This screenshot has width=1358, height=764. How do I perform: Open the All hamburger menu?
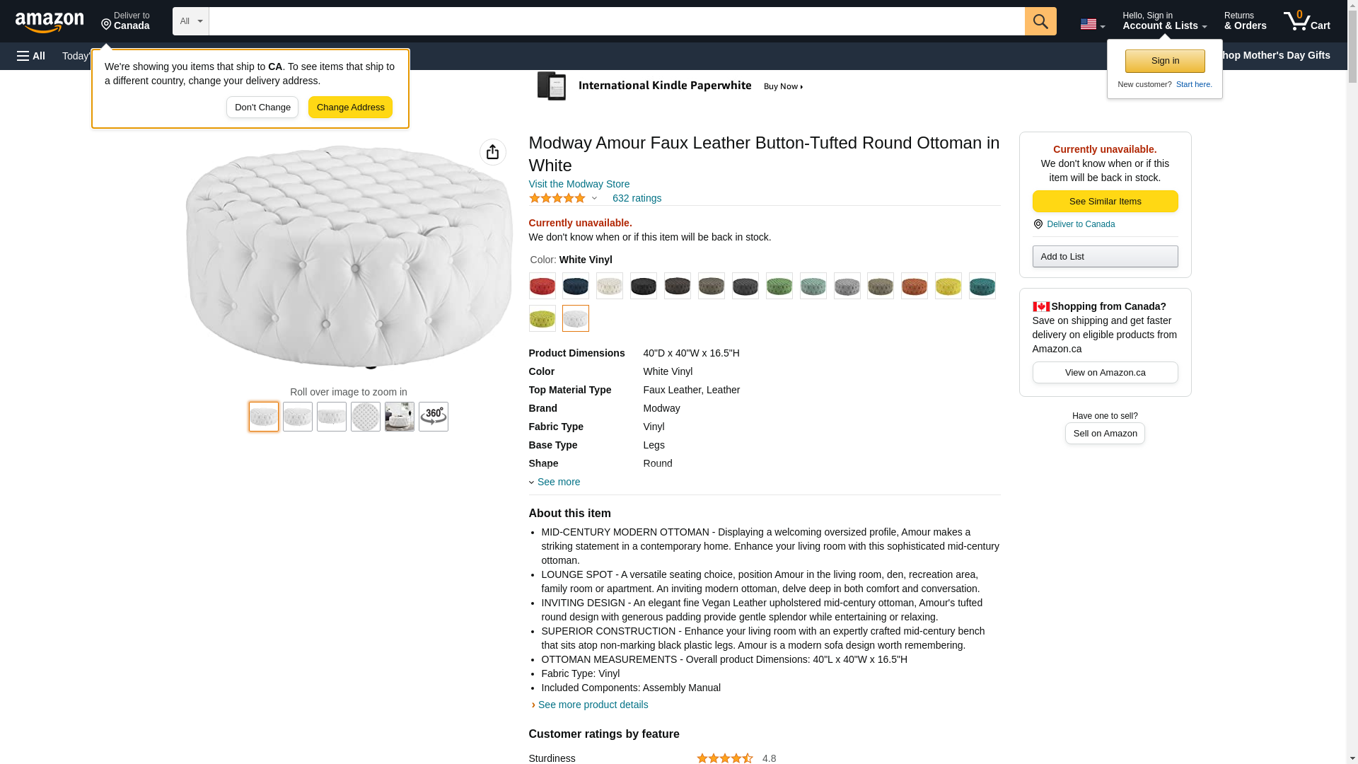[x=31, y=56]
